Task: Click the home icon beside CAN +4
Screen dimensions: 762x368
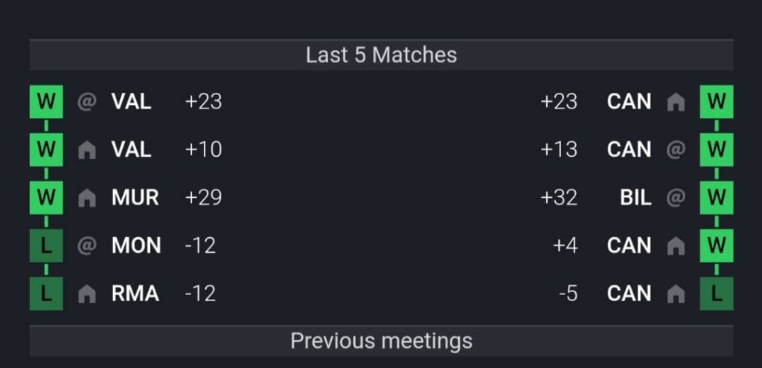Action: (676, 245)
